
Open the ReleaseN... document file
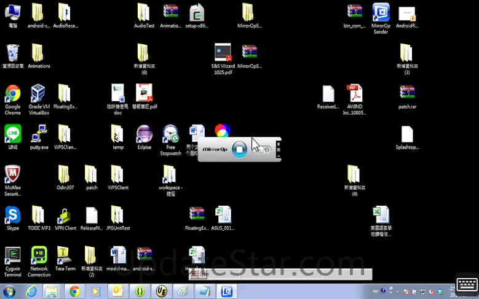click(92, 218)
